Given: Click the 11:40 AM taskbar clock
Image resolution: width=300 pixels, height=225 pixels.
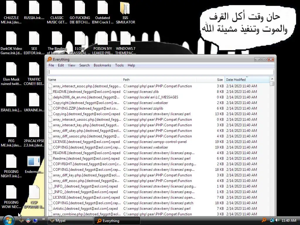Looking at the screenshot, I should tap(289, 220).
